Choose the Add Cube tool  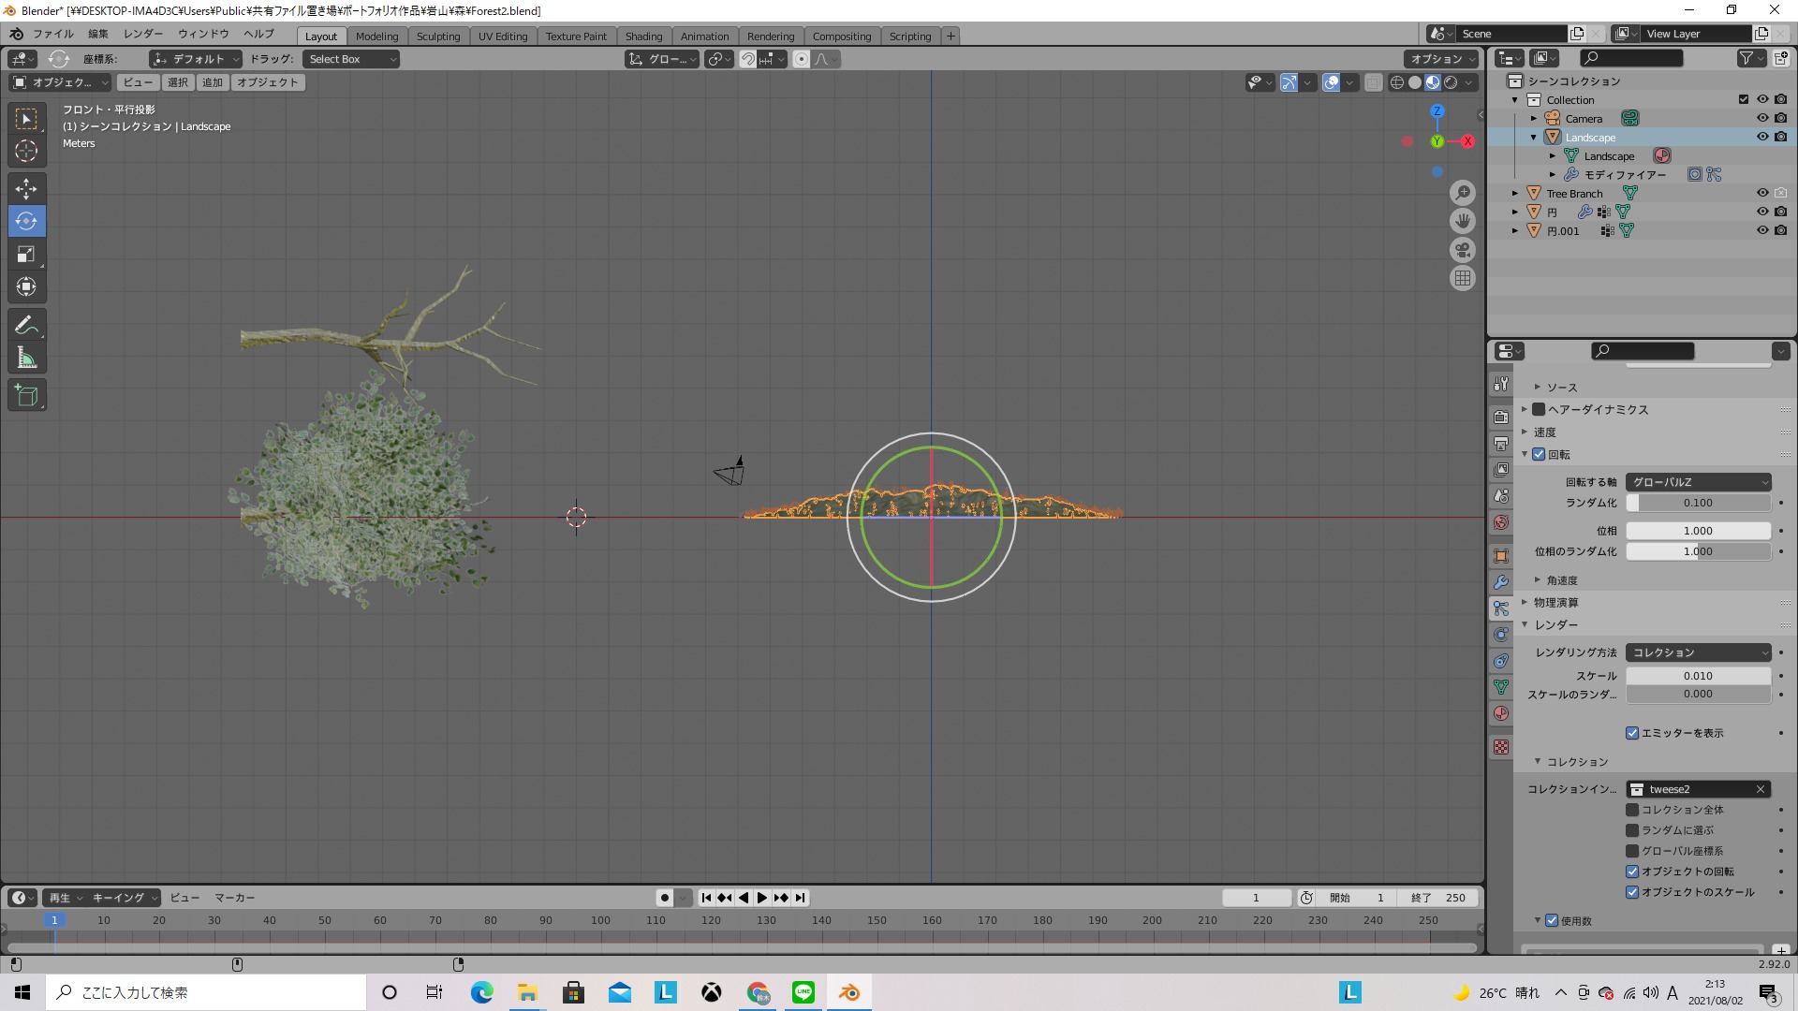(26, 396)
